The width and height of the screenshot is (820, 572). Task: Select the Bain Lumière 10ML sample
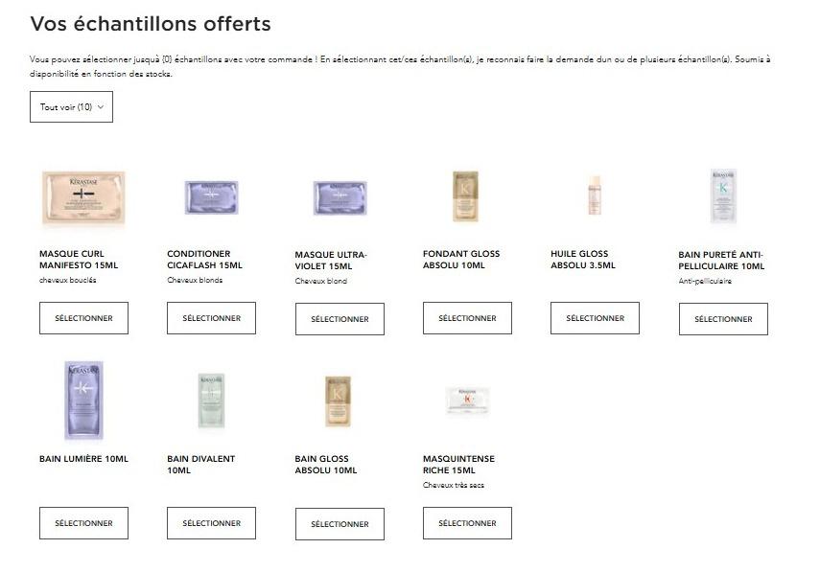click(x=83, y=523)
